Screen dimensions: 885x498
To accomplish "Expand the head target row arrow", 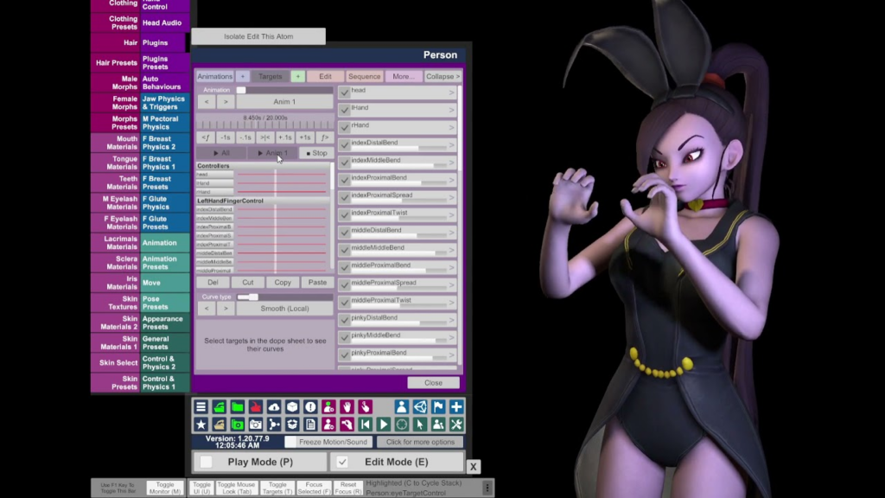I will click(451, 93).
